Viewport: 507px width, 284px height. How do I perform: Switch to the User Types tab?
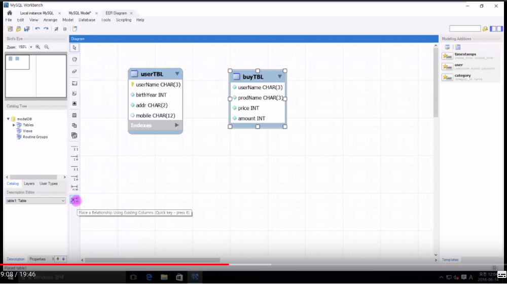click(x=49, y=184)
